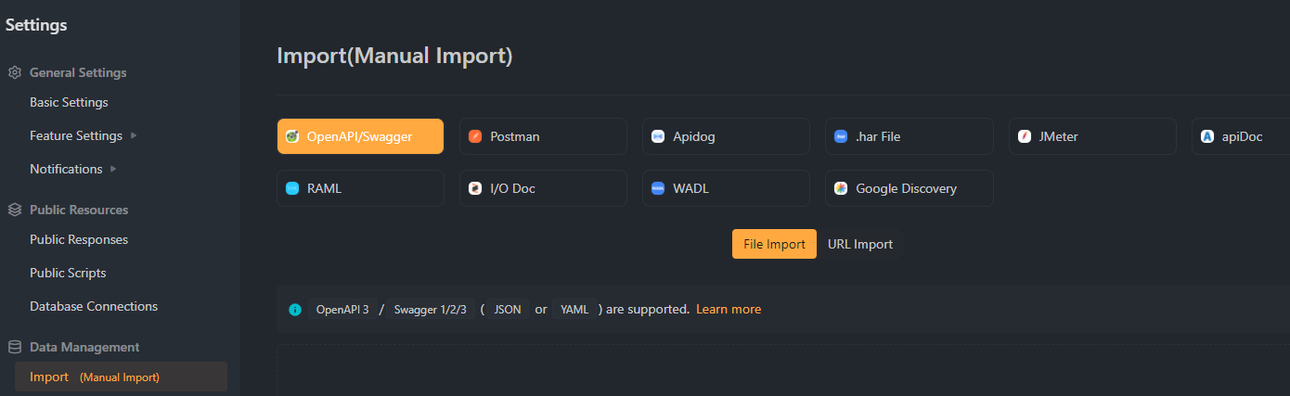The width and height of the screenshot is (1290, 396).
Task: Click the info icon beside OpenAPI 3
Action: coord(295,310)
